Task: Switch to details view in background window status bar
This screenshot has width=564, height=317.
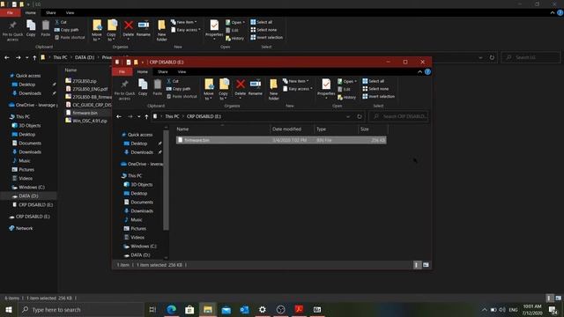Action: point(549,298)
